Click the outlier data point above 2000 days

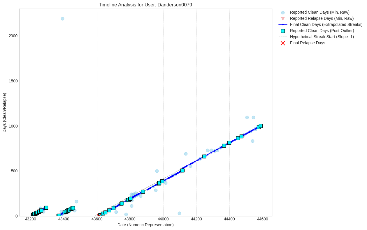[x=62, y=19]
